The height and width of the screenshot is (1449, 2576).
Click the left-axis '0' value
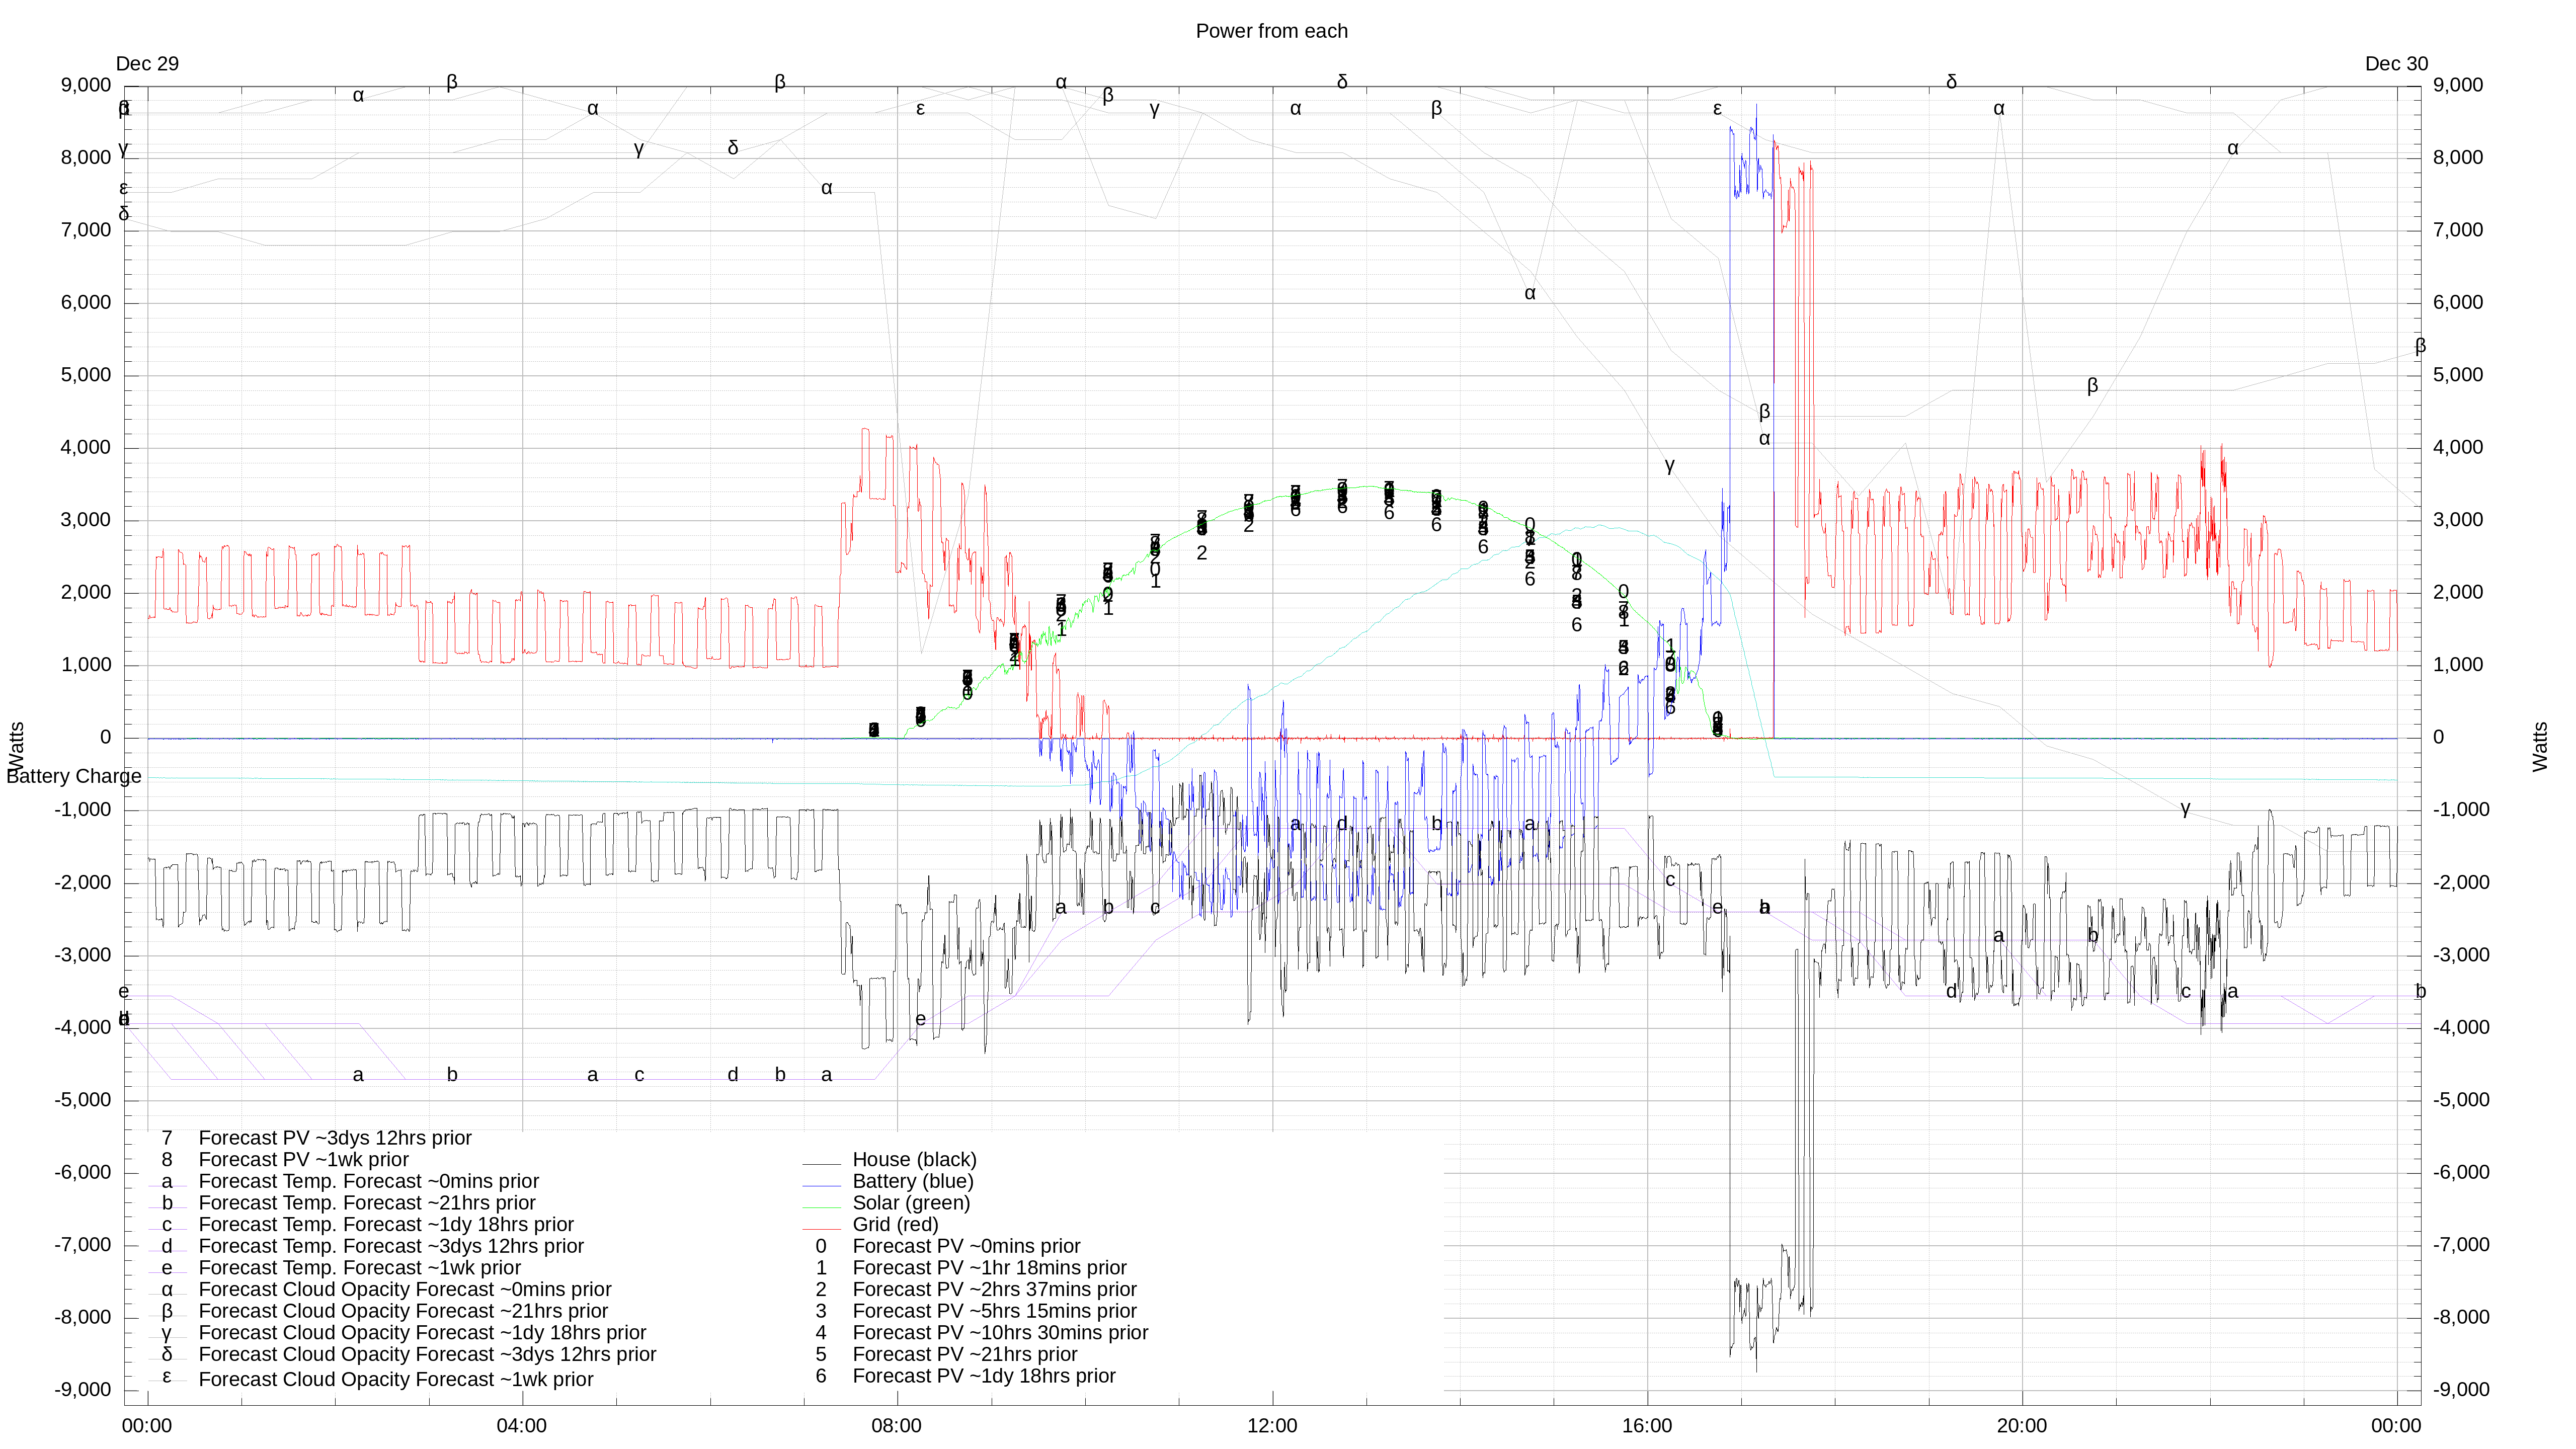(105, 738)
